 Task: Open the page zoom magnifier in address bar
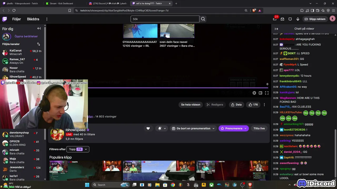246,10
